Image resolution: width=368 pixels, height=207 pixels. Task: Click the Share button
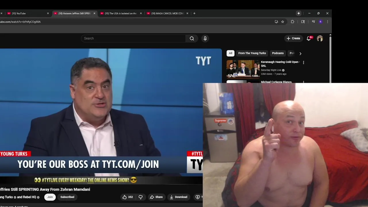tap(156, 197)
